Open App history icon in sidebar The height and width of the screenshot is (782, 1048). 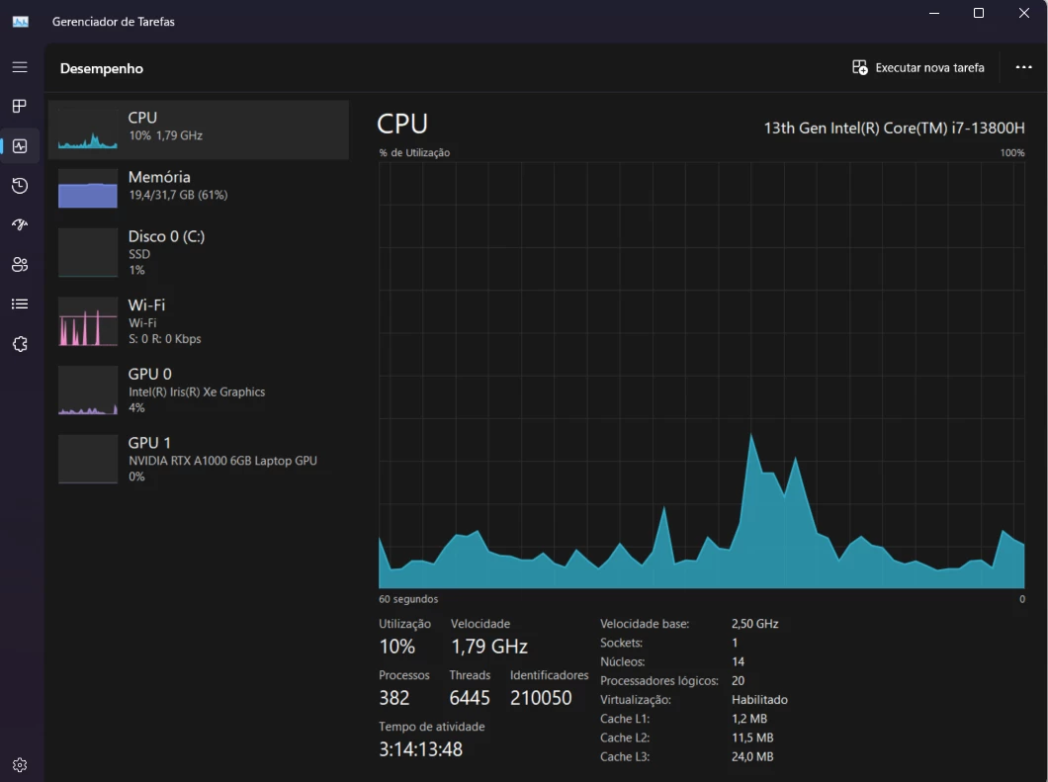20,185
